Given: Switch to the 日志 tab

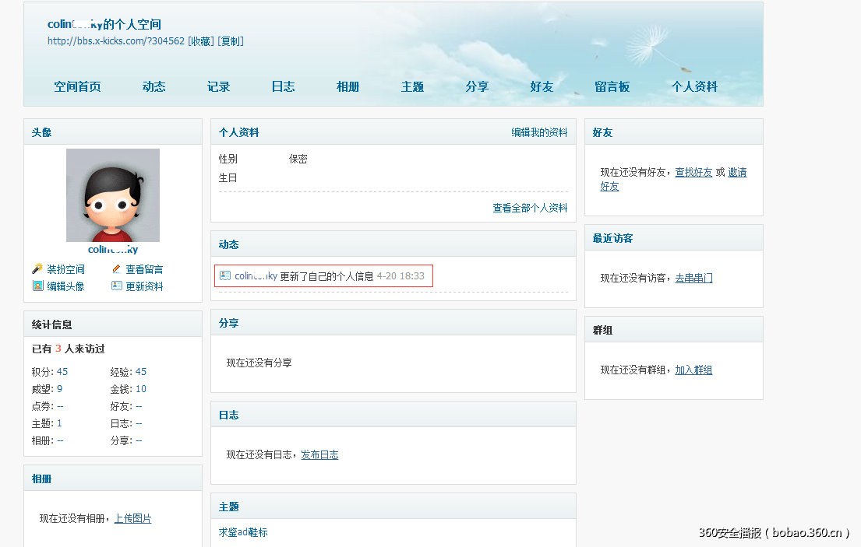Looking at the screenshot, I should [x=283, y=86].
